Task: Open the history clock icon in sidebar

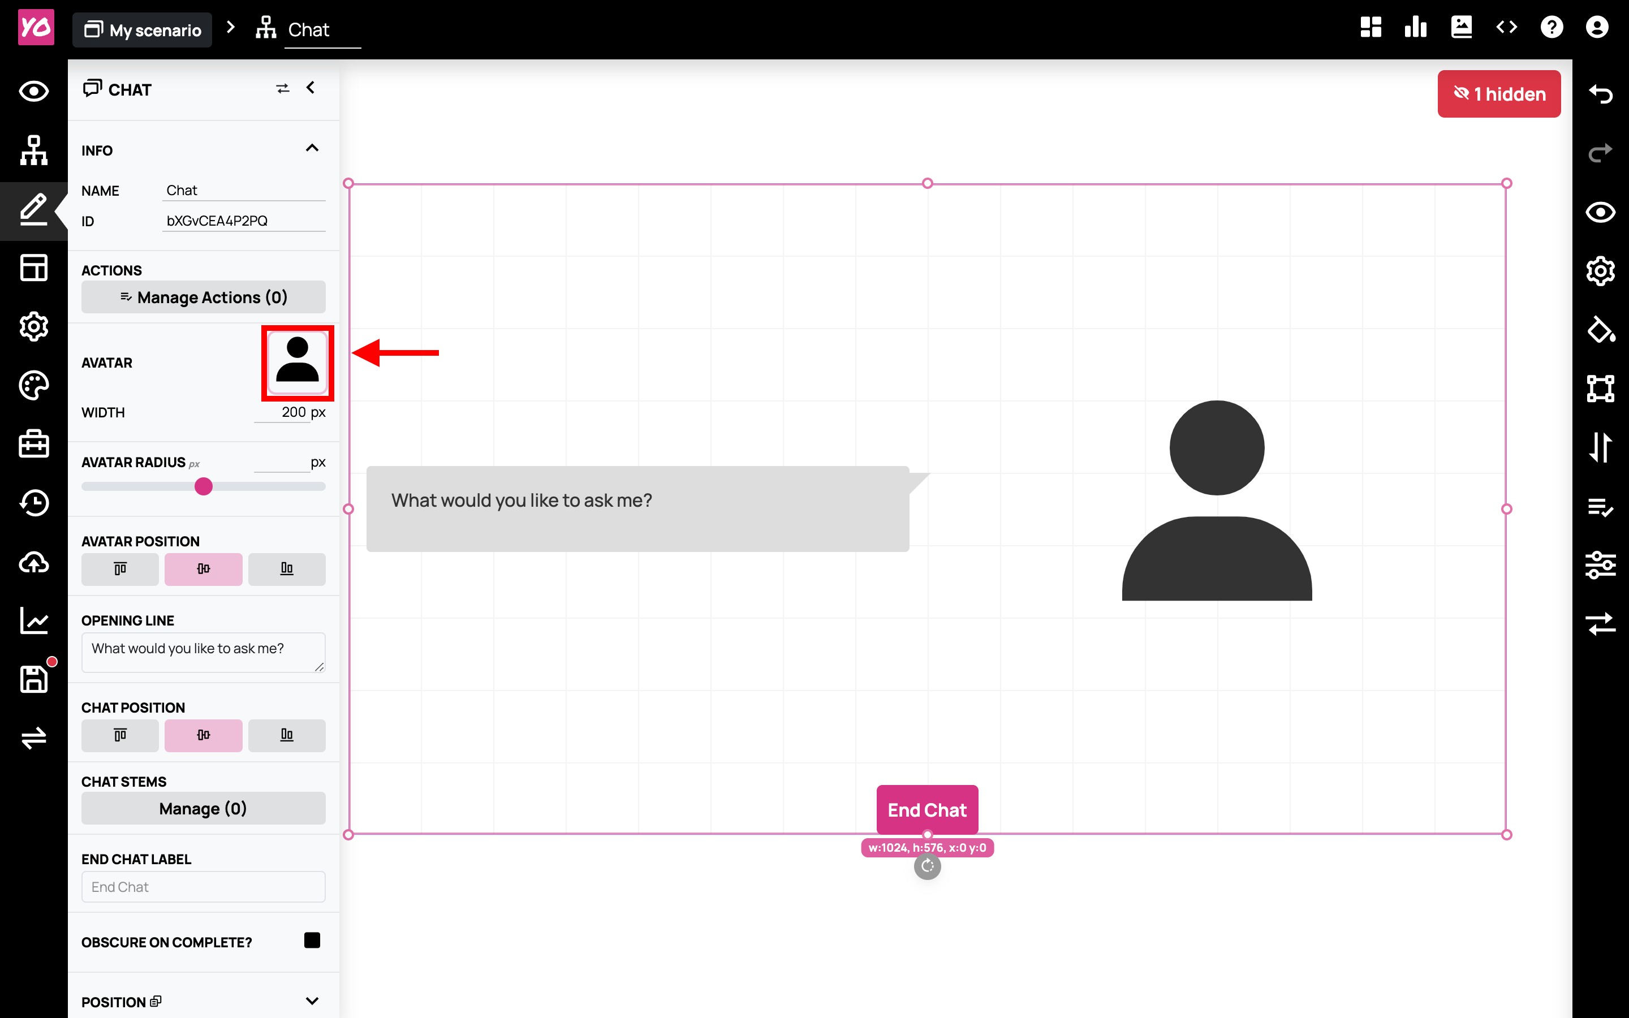Action: [x=34, y=503]
